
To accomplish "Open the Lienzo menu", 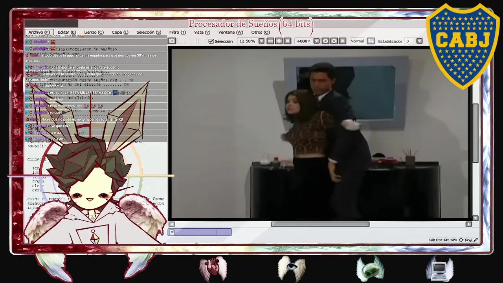I will point(94,32).
